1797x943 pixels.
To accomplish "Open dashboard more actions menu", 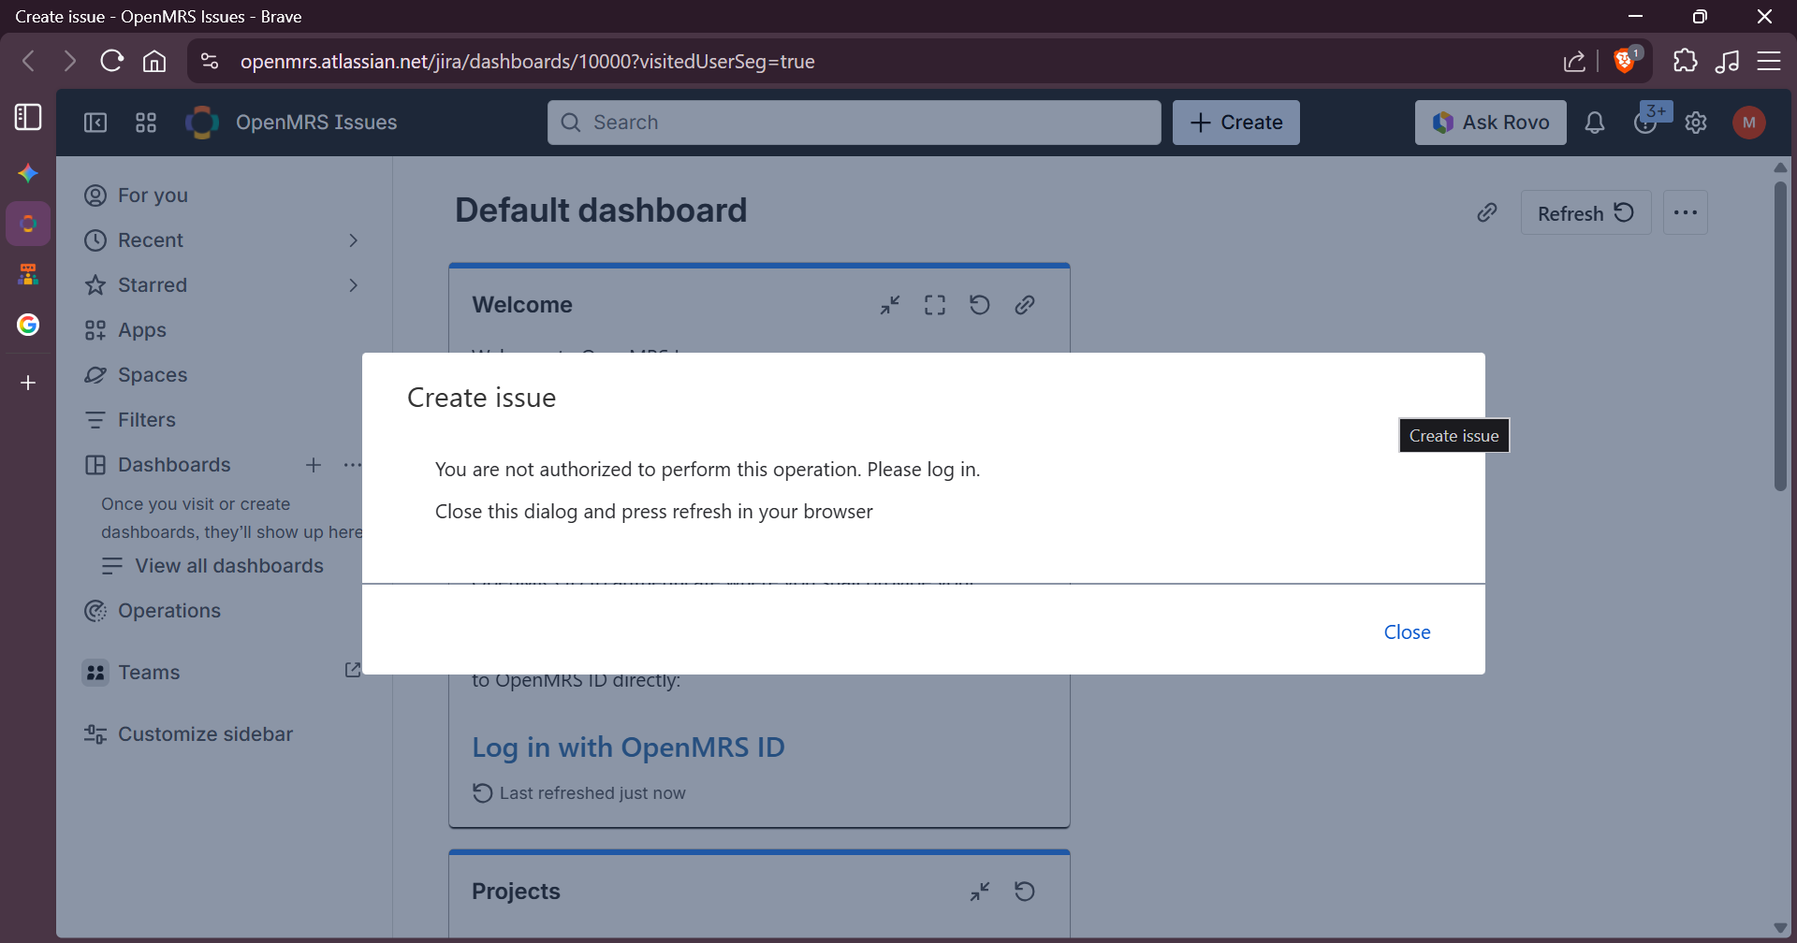I will click(x=1685, y=213).
